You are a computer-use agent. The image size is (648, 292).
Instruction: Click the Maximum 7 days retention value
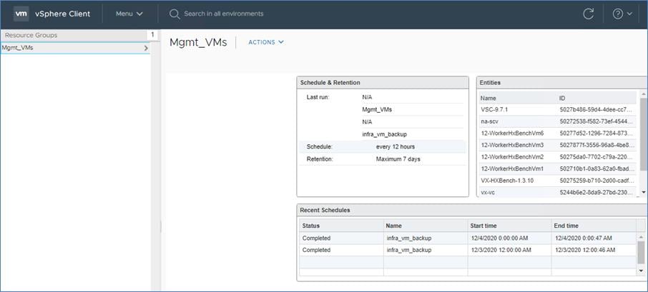click(398, 158)
